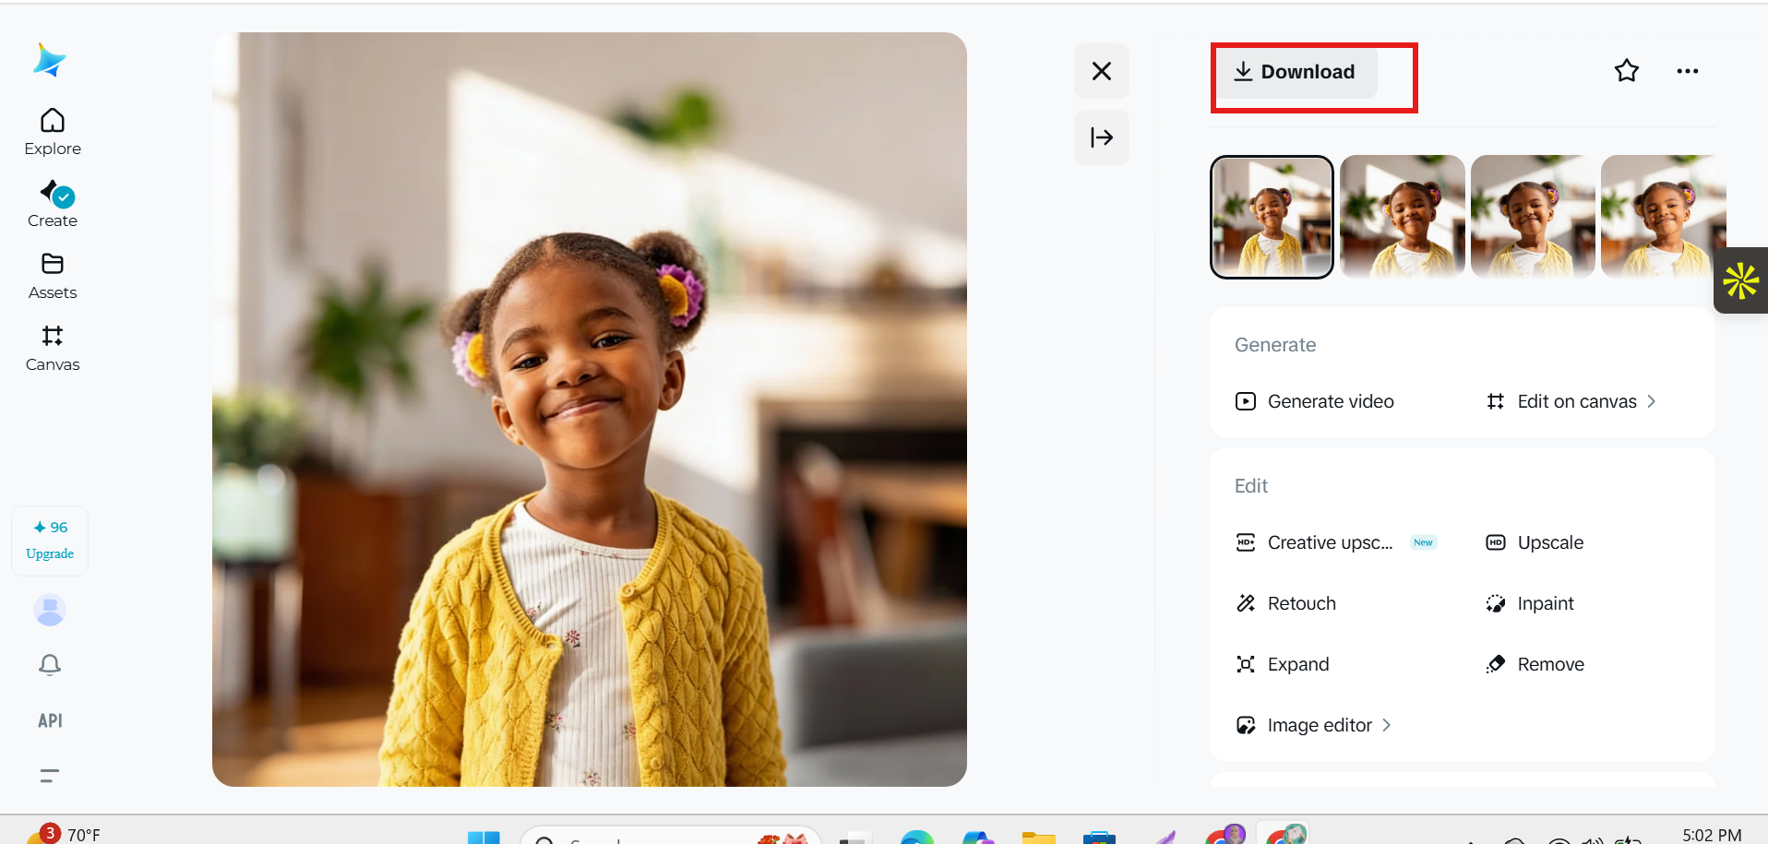Viewport: 1768px width, 844px height.
Task: Select the Expand tool
Action: [1283, 664]
